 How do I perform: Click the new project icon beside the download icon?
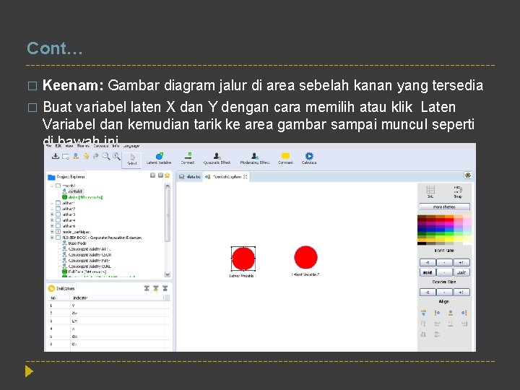[x=66, y=157]
